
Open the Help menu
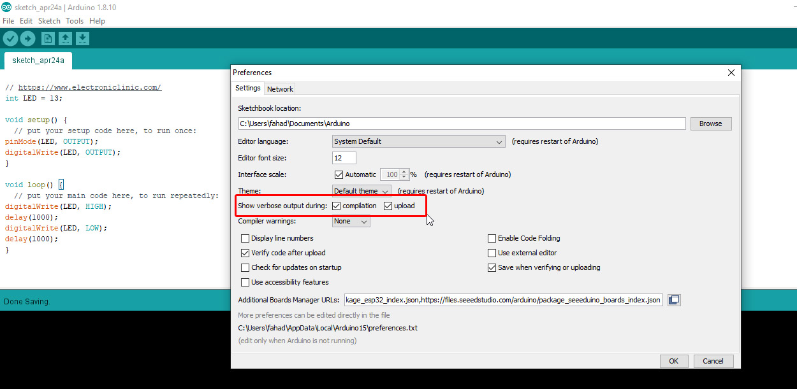(97, 21)
